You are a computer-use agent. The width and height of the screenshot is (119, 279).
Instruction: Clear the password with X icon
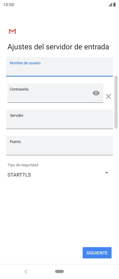click(x=108, y=96)
